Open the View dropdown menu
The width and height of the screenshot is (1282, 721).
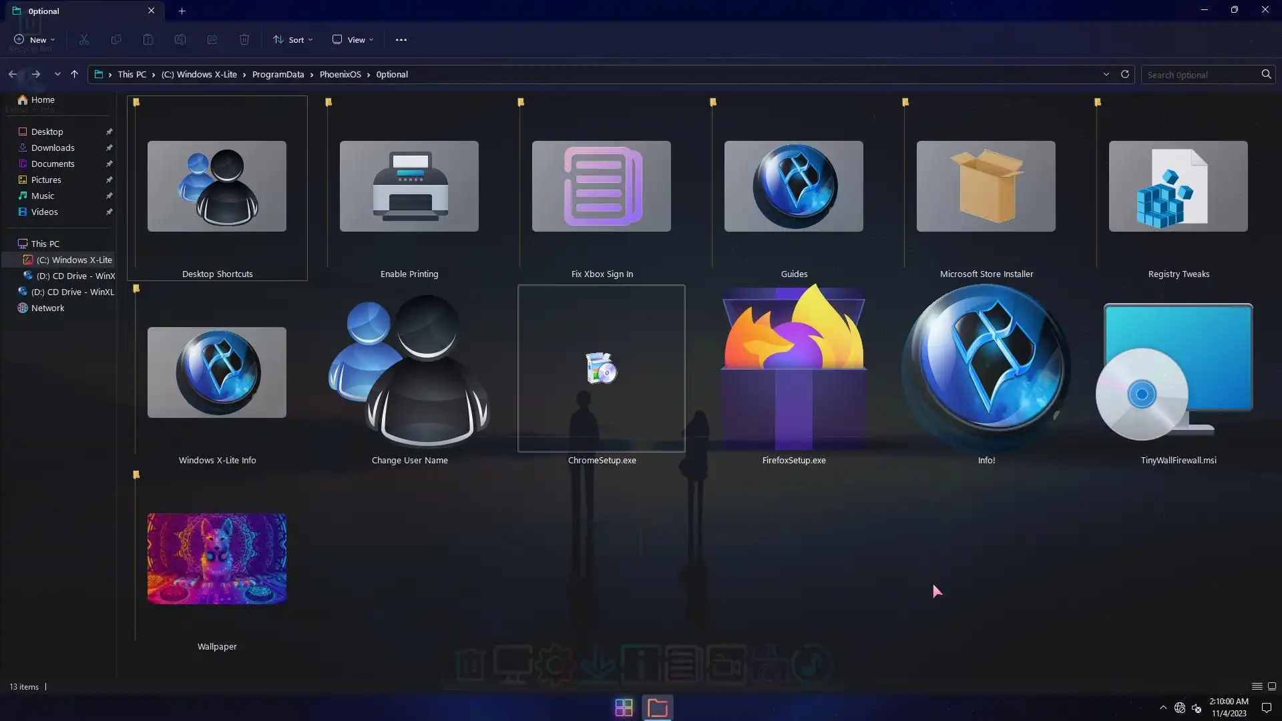click(x=353, y=40)
